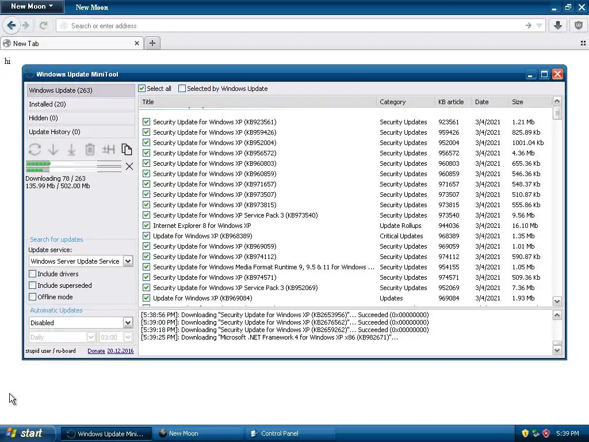Click the yellow security shield tray icon
589x442 pixels.
click(x=525, y=433)
